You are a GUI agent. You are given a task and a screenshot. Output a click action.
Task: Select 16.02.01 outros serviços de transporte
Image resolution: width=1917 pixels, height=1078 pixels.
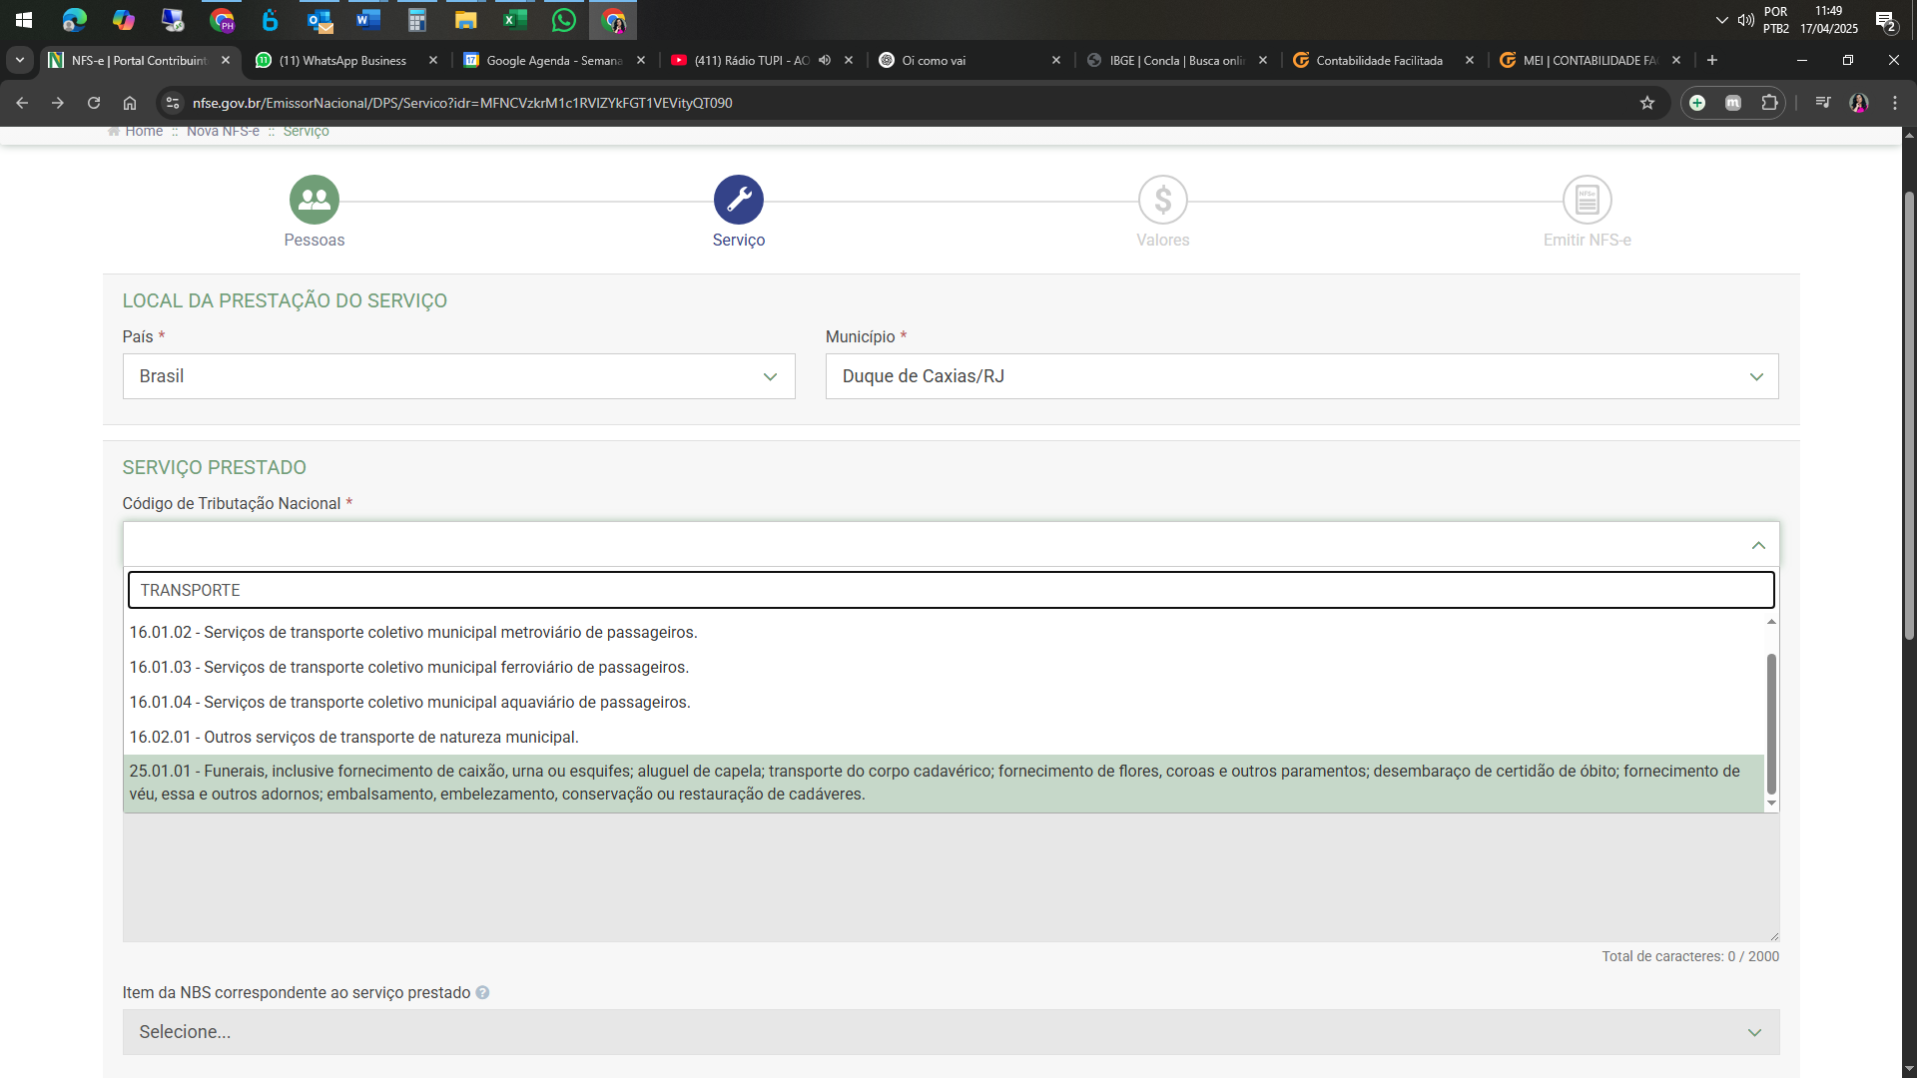pyautogui.click(x=945, y=738)
